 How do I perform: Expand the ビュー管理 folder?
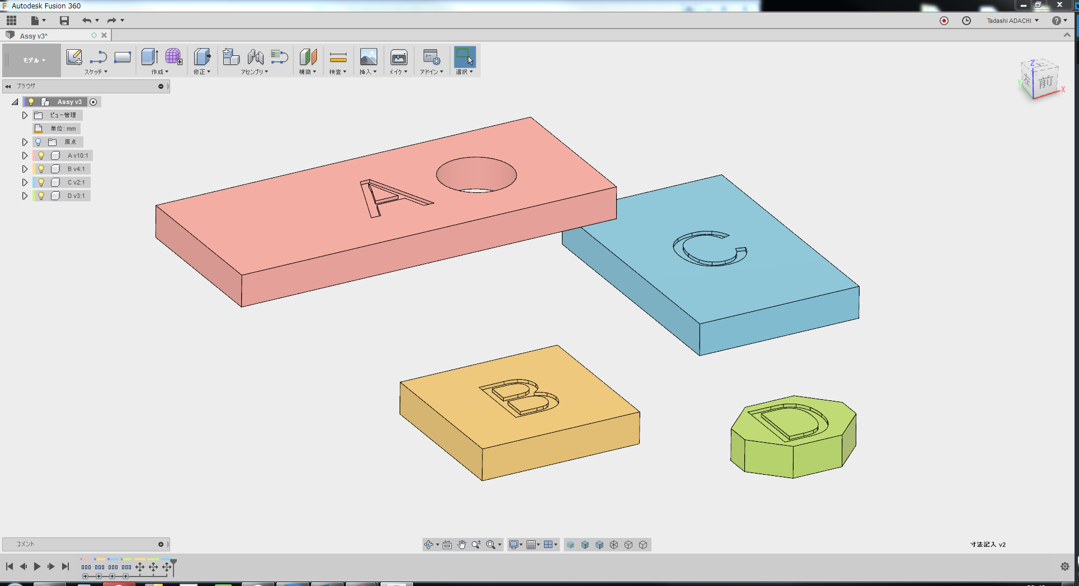[25, 115]
